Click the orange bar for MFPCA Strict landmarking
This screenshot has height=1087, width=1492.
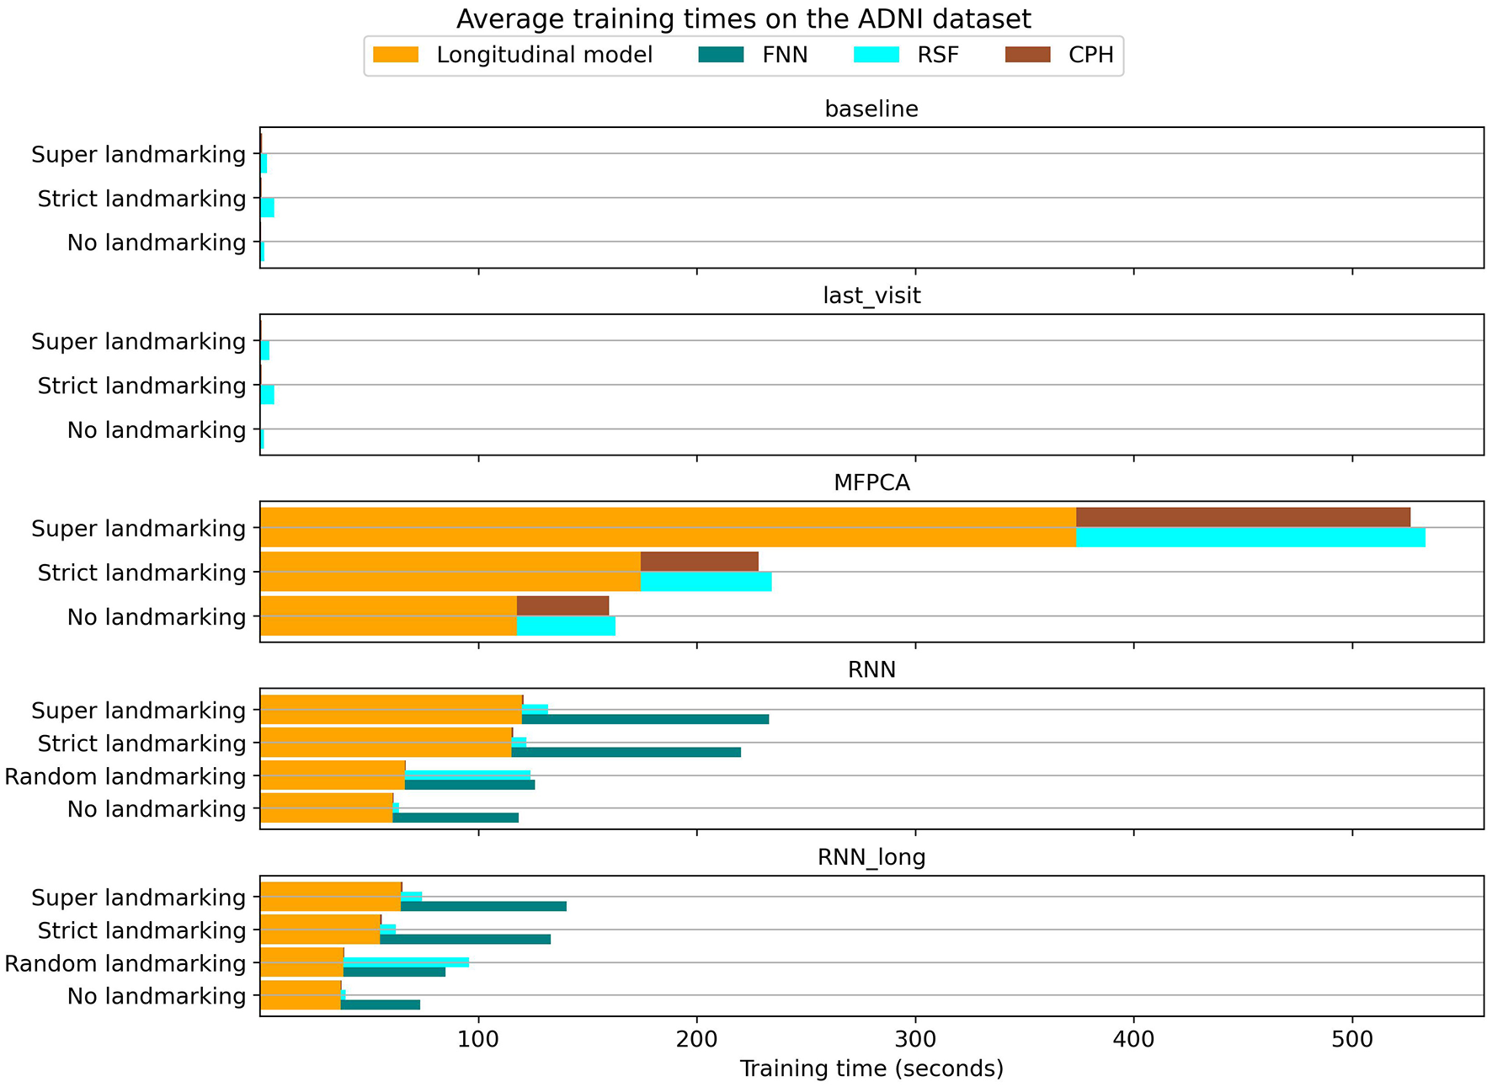pos(450,572)
